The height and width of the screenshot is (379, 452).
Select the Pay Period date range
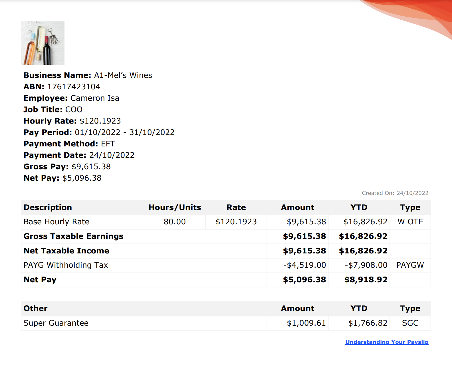(124, 132)
